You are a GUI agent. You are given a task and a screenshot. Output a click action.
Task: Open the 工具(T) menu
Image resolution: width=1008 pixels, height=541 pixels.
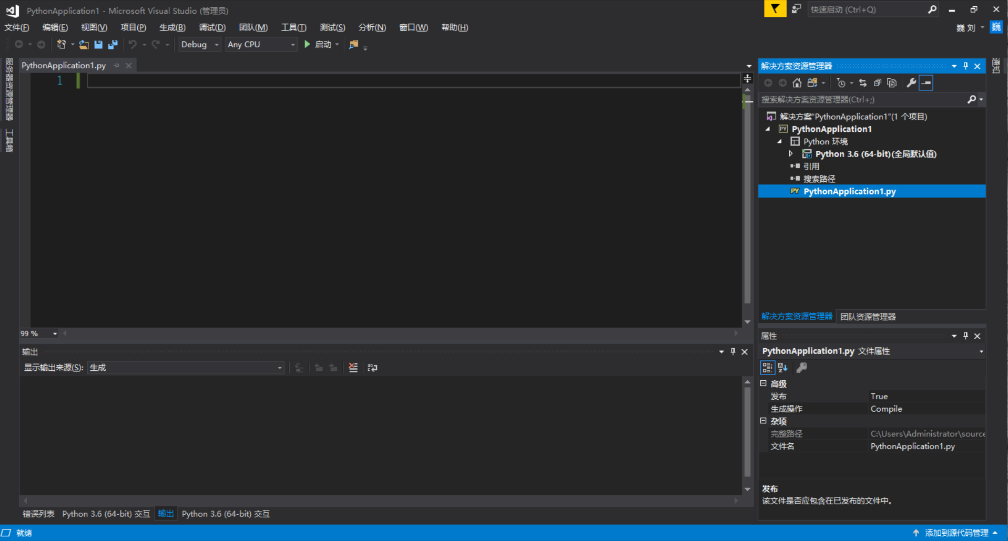(x=293, y=27)
